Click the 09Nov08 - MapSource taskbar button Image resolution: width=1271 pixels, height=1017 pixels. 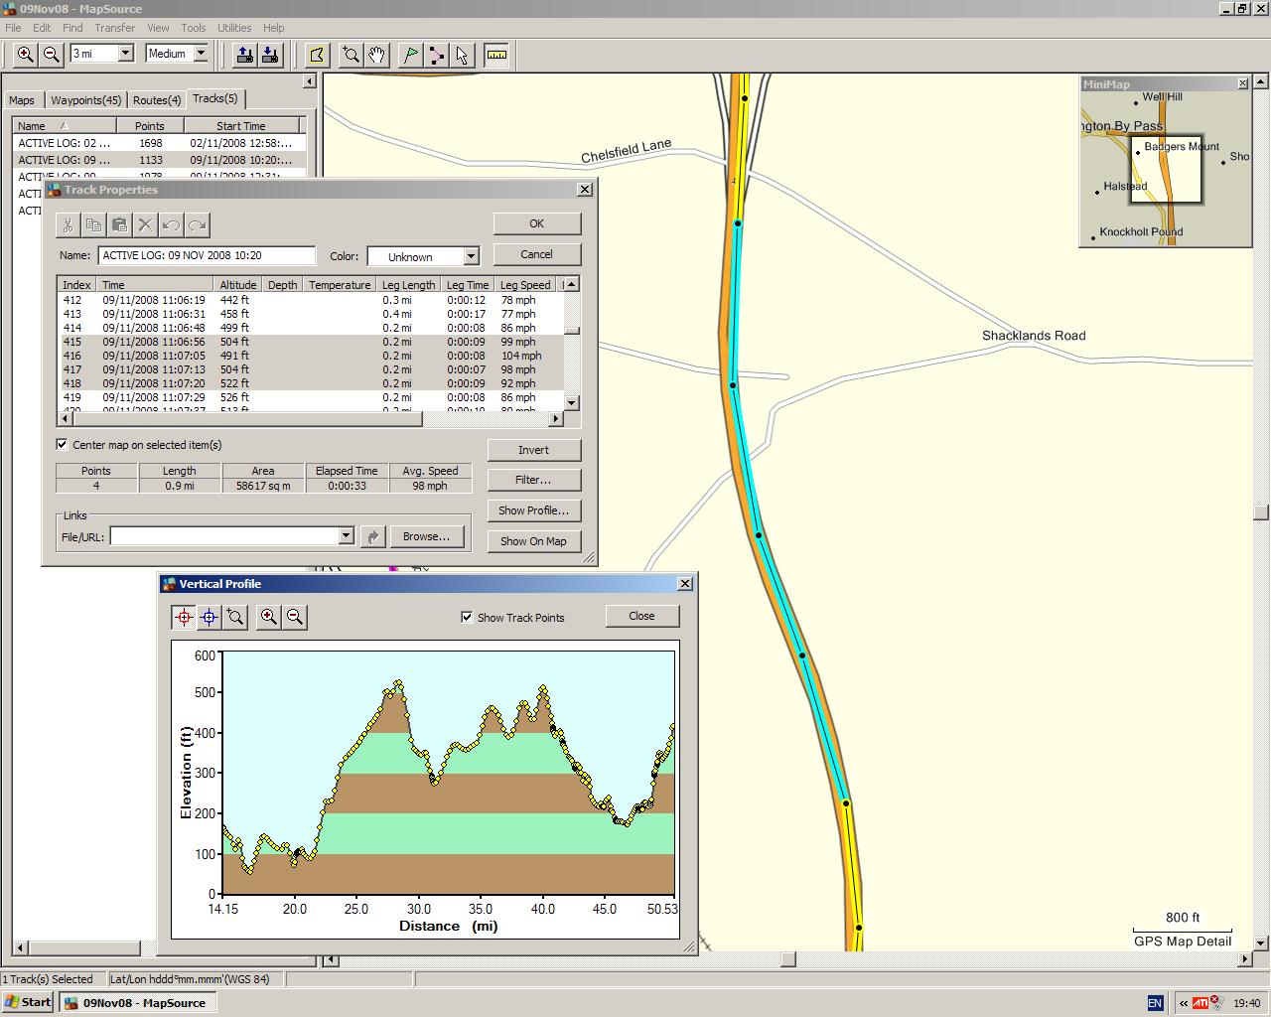[136, 1002]
